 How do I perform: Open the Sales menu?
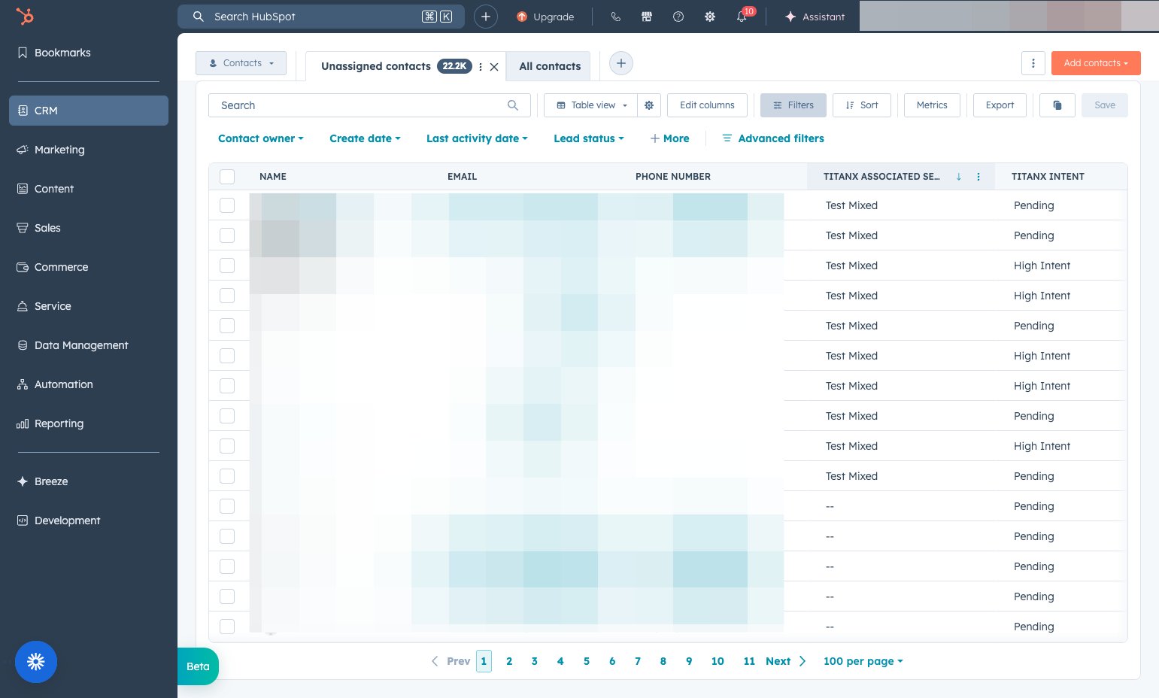89,228
